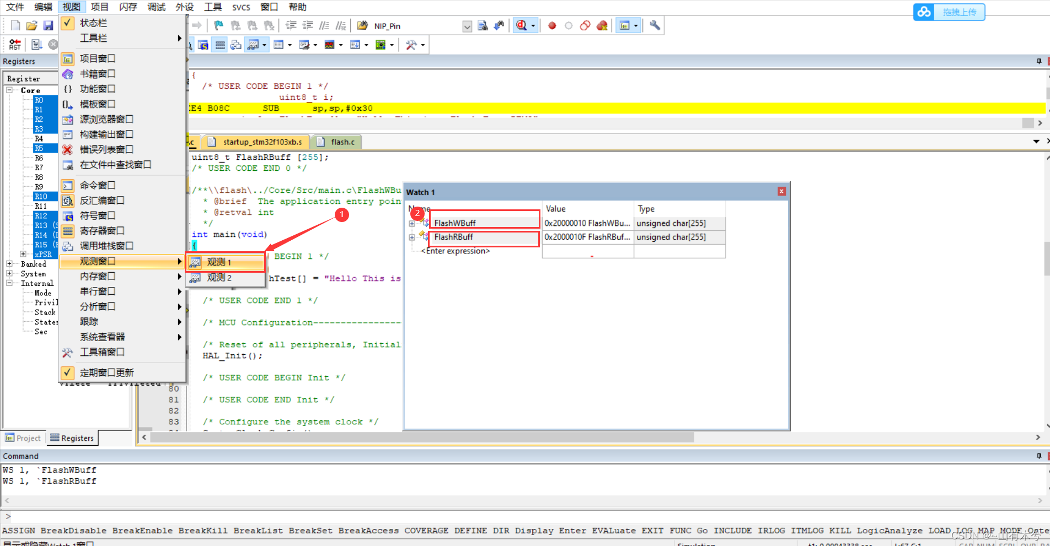Viewport: 1050px width, 546px height.
Task: Click the Memory windows toolbar icon
Action: tap(278, 45)
